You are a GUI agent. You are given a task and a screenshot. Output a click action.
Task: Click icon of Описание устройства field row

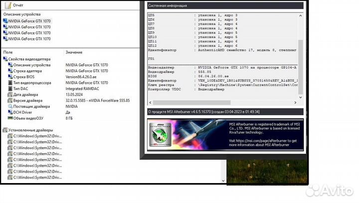click(10, 65)
